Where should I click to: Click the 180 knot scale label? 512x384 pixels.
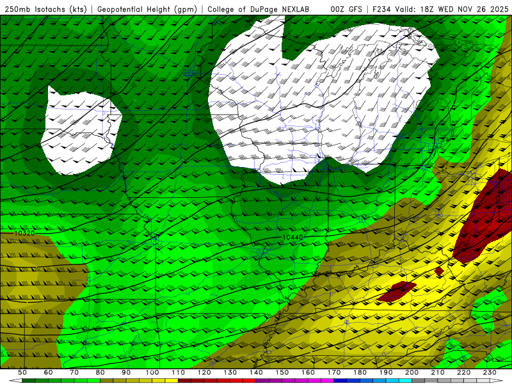tap(360, 372)
